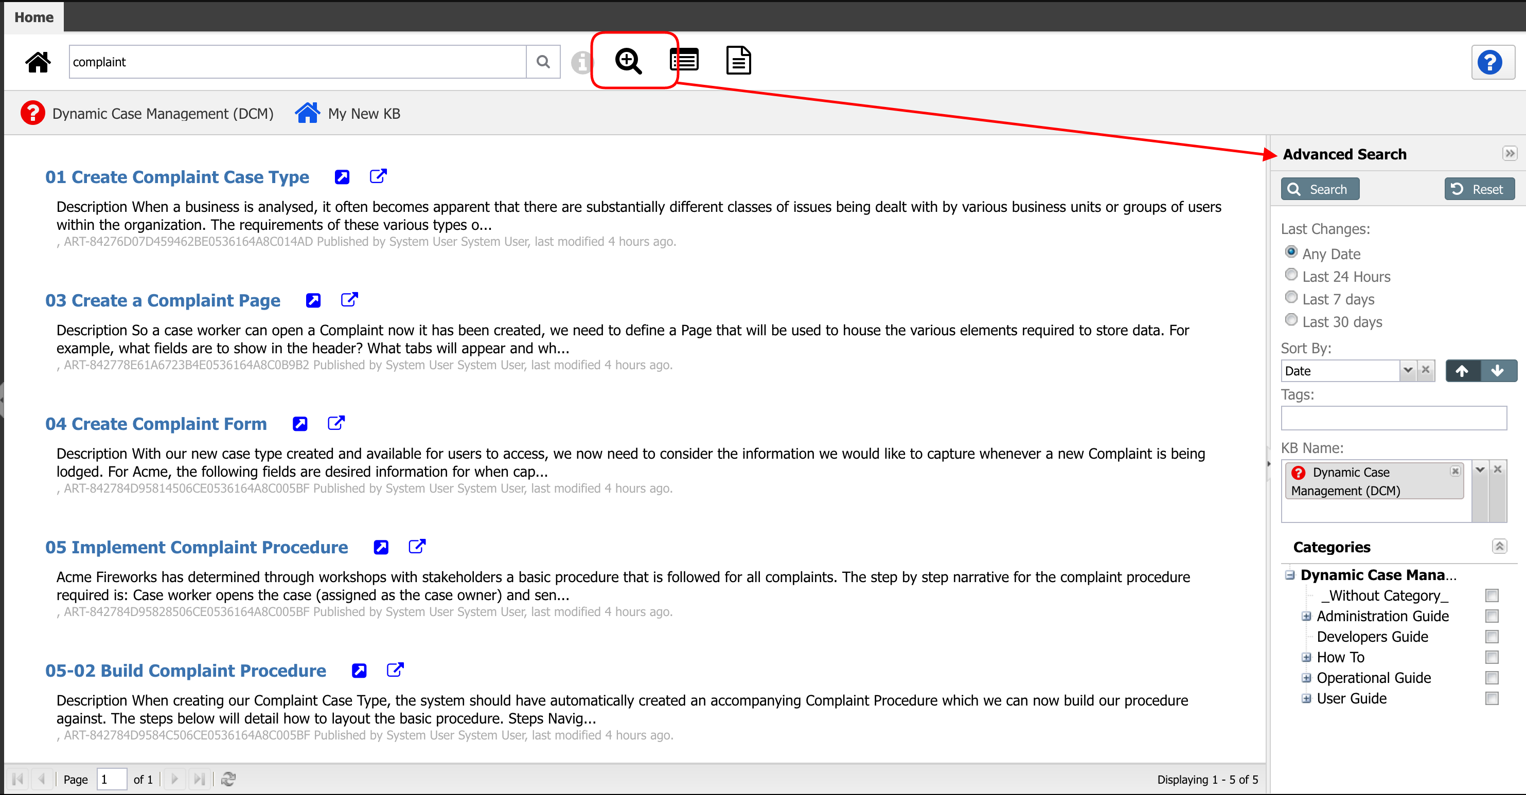Viewport: 1526px width, 795px height.
Task: Open 01 Create Complaint Case Type article
Action: pos(177,177)
